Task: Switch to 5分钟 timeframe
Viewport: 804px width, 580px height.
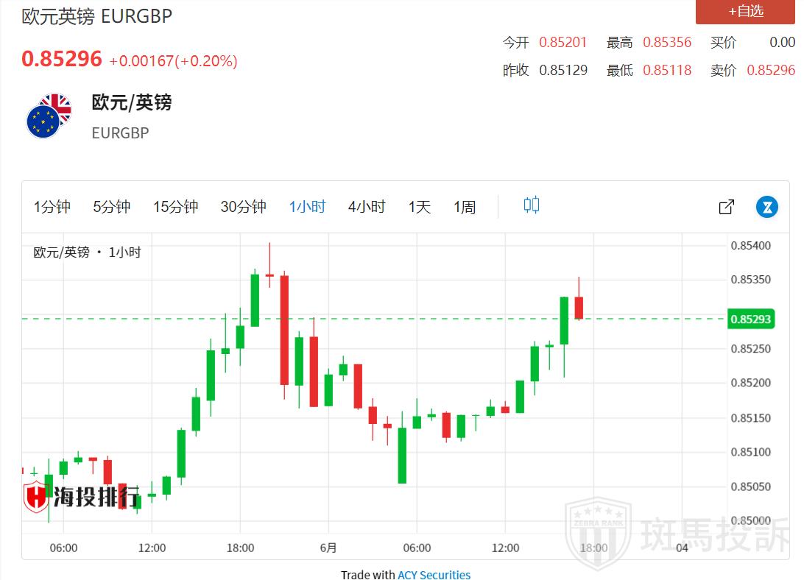Action: click(x=111, y=207)
